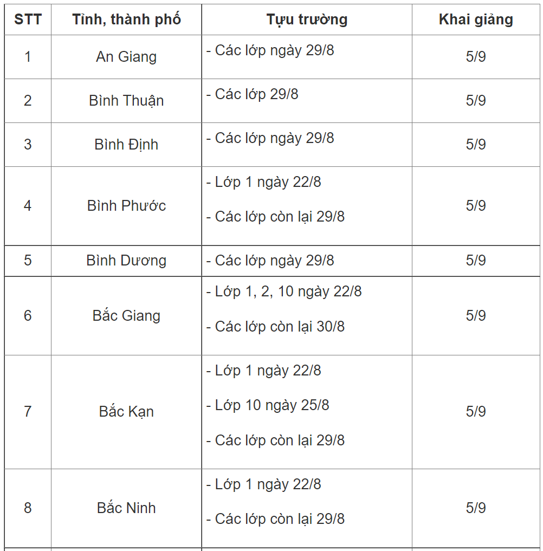Click the An Giang 'Các lớp ngày 29/8' entry
Screen dimensions: 543x551
click(x=274, y=50)
